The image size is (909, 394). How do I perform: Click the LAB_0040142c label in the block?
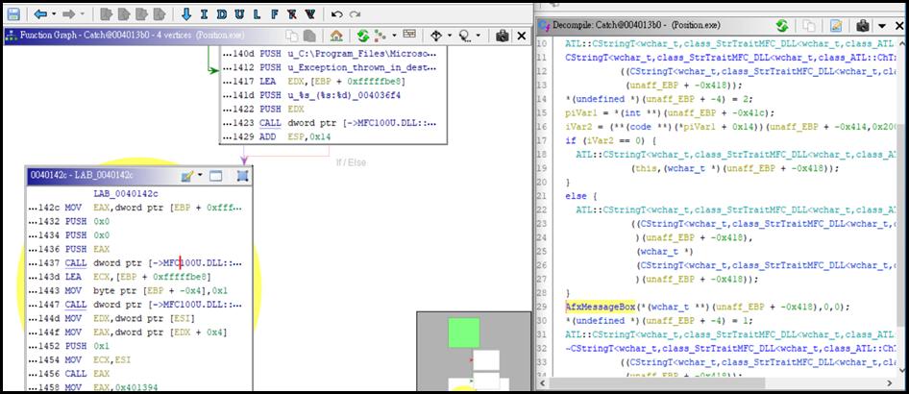click(x=126, y=193)
